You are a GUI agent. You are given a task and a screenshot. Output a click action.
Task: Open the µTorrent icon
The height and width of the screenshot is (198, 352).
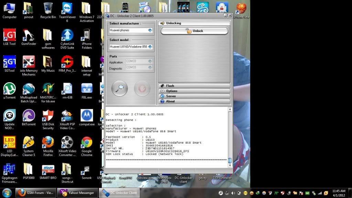[9, 91]
